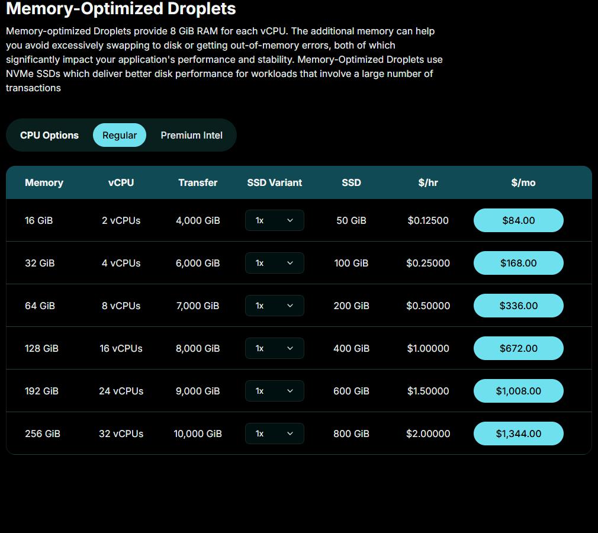Click the $/mo column header
The width and height of the screenshot is (598, 533).
click(x=523, y=182)
